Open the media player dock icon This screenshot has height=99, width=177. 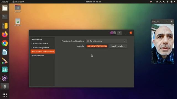point(5,78)
